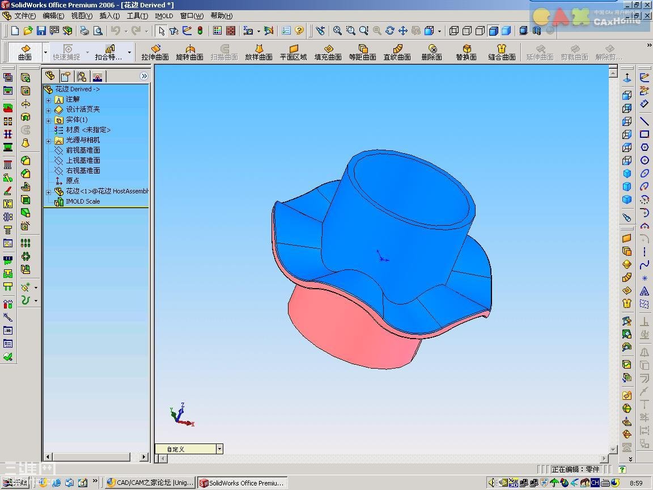Expand the 注解 tree node

pyautogui.click(x=48, y=100)
